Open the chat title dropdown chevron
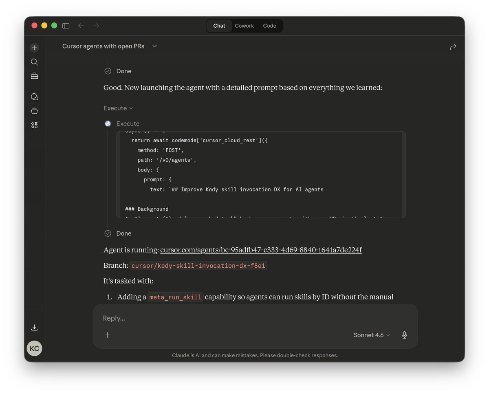The width and height of the screenshot is (489, 394). 154,46
